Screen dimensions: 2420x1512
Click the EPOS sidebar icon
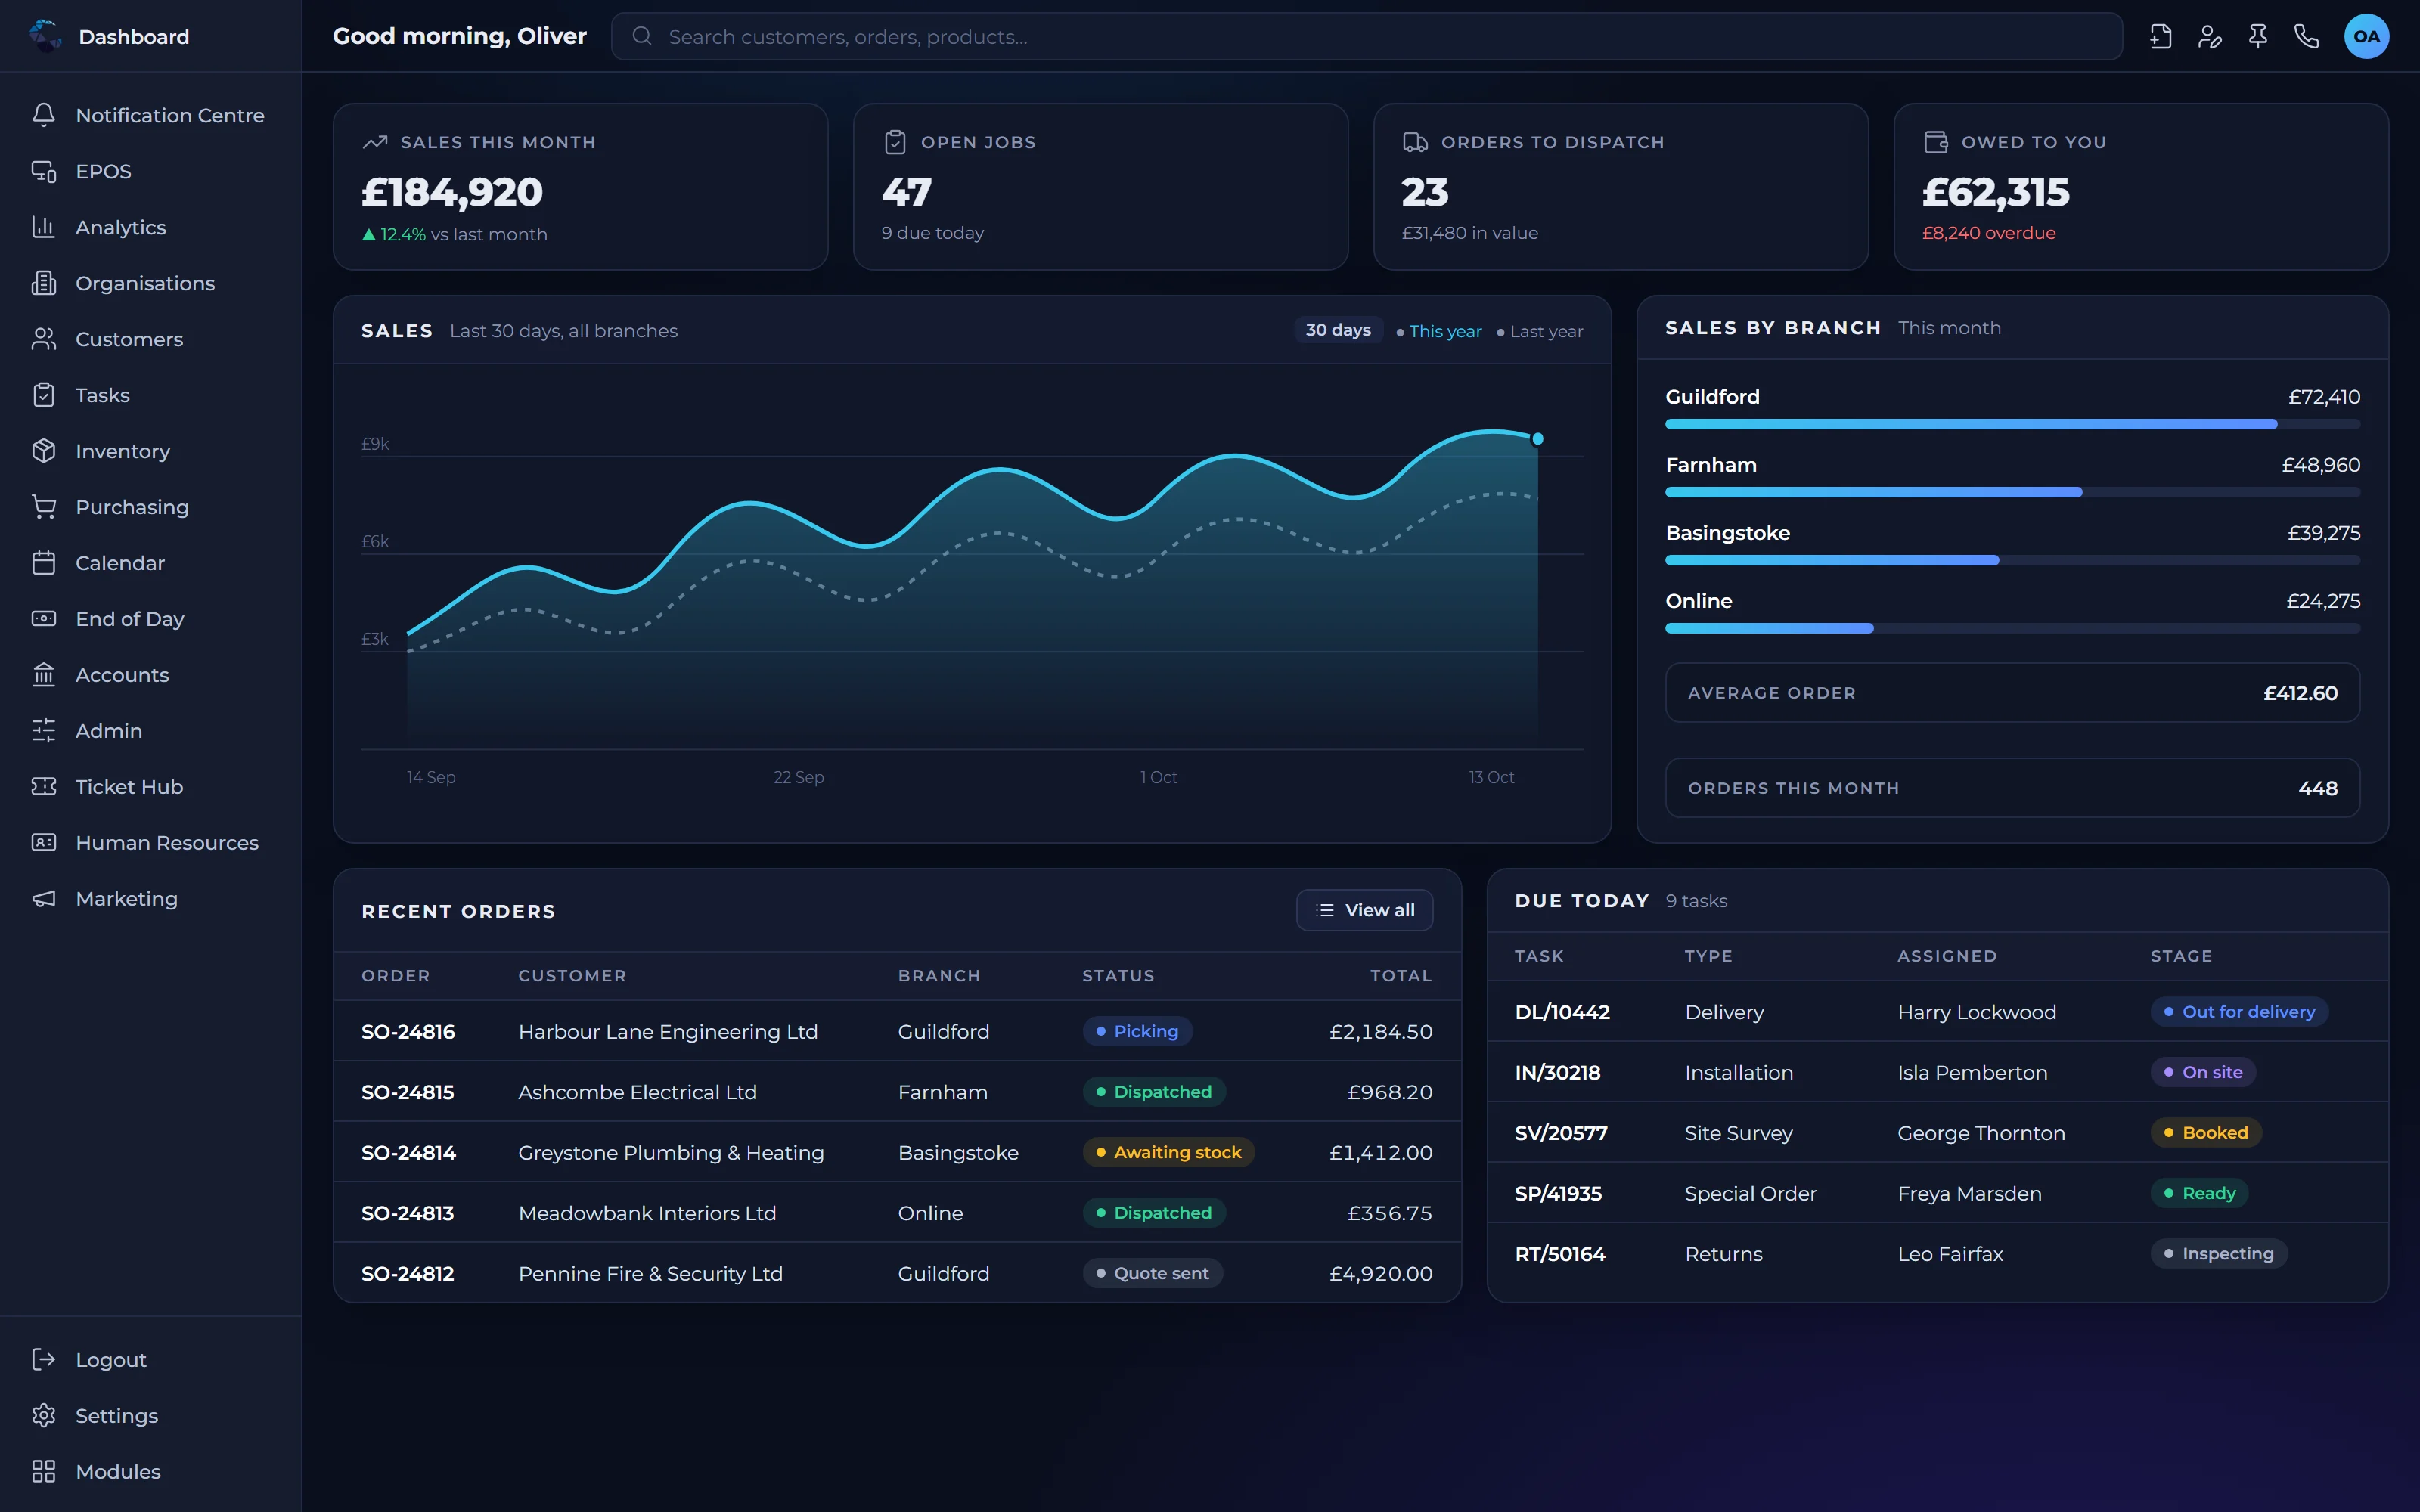tap(44, 171)
